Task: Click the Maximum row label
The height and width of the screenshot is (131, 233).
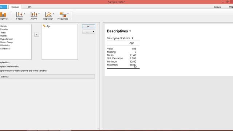Action: point(112,65)
